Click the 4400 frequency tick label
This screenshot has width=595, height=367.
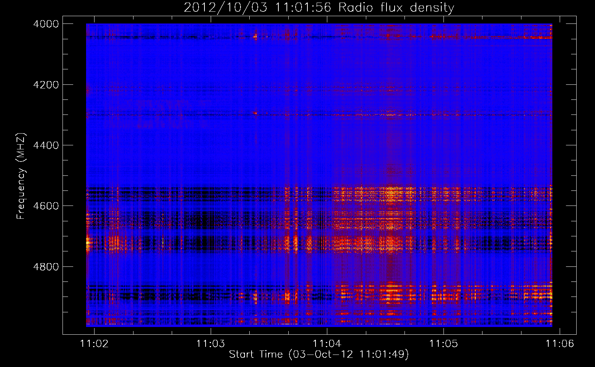pos(46,145)
